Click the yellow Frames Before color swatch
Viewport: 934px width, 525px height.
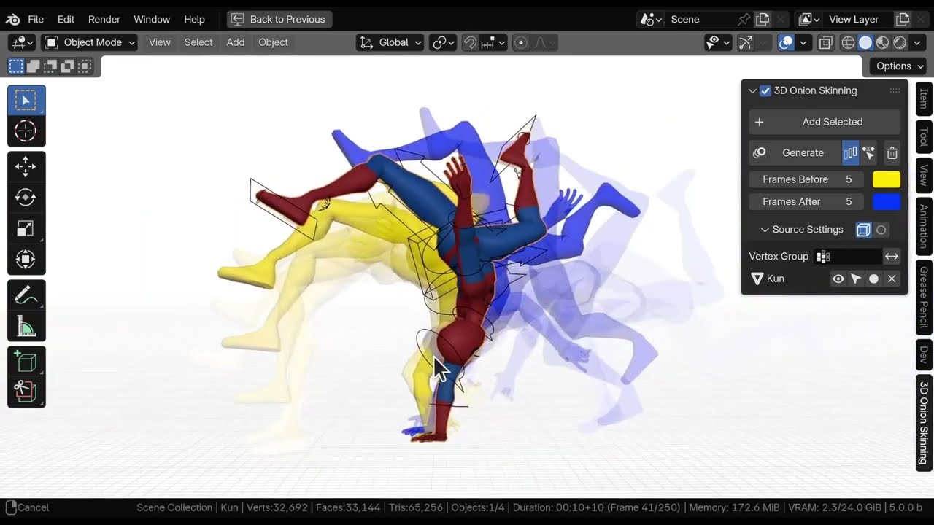click(887, 179)
